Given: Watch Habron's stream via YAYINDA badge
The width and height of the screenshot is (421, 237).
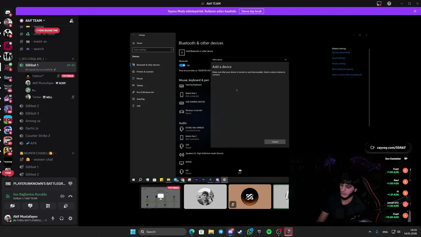Looking at the screenshot, I should point(68,76).
